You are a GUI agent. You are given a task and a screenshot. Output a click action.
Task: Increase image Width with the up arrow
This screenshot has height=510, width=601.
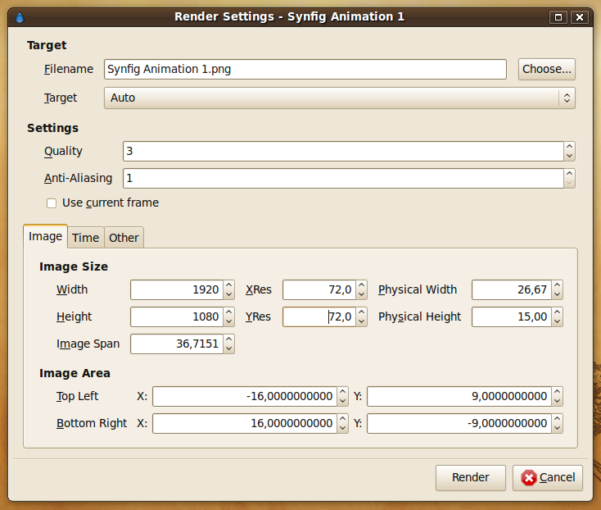[228, 285]
